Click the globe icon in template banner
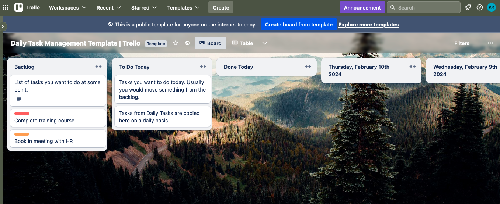This screenshot has width=500, height=204. tap(111, 24)
